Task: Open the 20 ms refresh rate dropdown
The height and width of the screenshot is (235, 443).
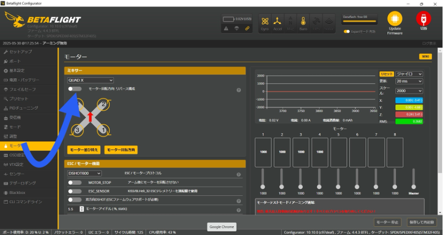Action: (x=408, y=81)
